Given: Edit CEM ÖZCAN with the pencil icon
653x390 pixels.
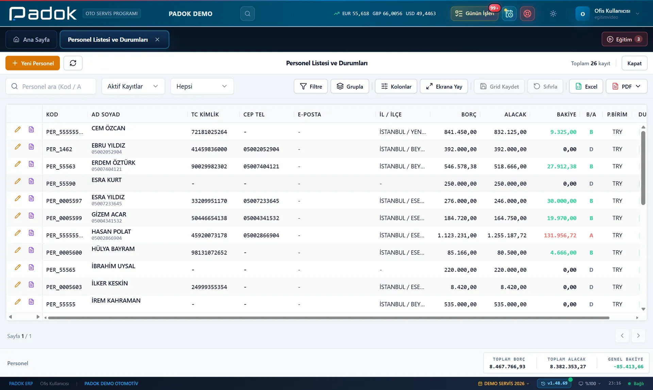Looking at the screenshot, I should tap(18, 130).
